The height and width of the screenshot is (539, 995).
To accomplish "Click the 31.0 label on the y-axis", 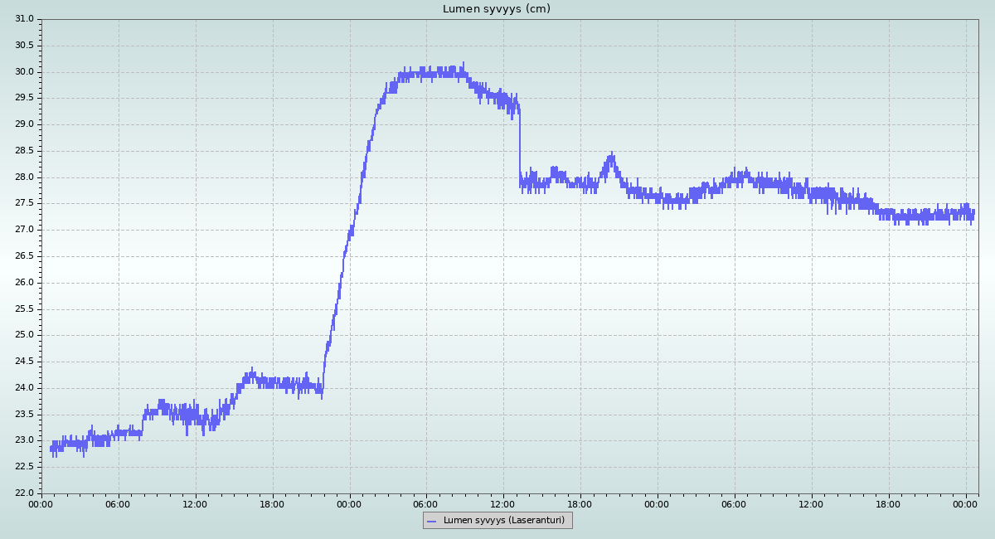I will tap(24, 19).
